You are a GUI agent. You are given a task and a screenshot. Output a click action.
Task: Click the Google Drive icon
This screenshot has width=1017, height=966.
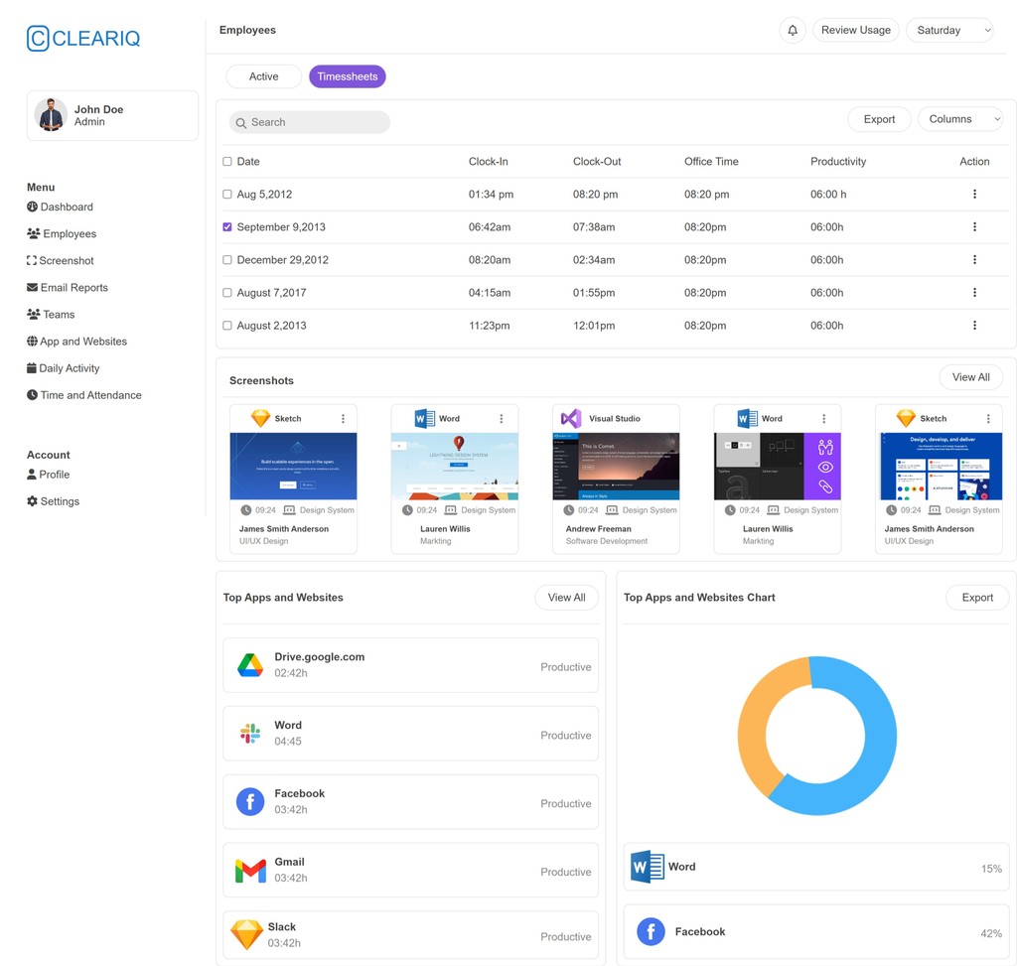[x=250, y=665]
